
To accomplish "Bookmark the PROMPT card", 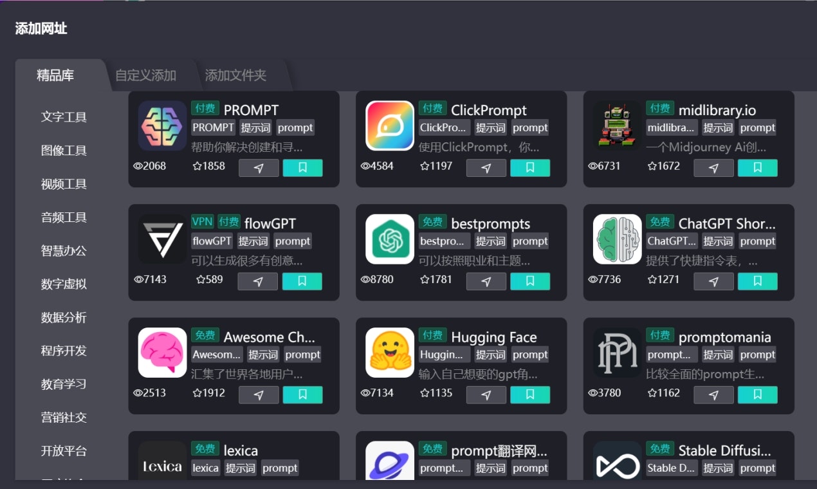I will [x=302, y=168].
